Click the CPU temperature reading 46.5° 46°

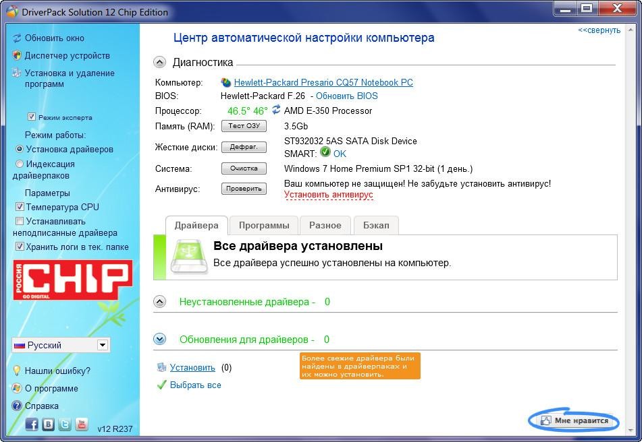pyautogui.click(x=247, y=111)
